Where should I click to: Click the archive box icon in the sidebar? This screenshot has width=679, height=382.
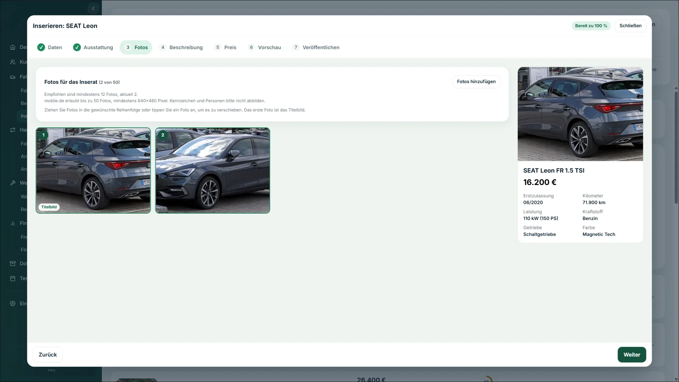pyautogui.click(x=13, y=264)
